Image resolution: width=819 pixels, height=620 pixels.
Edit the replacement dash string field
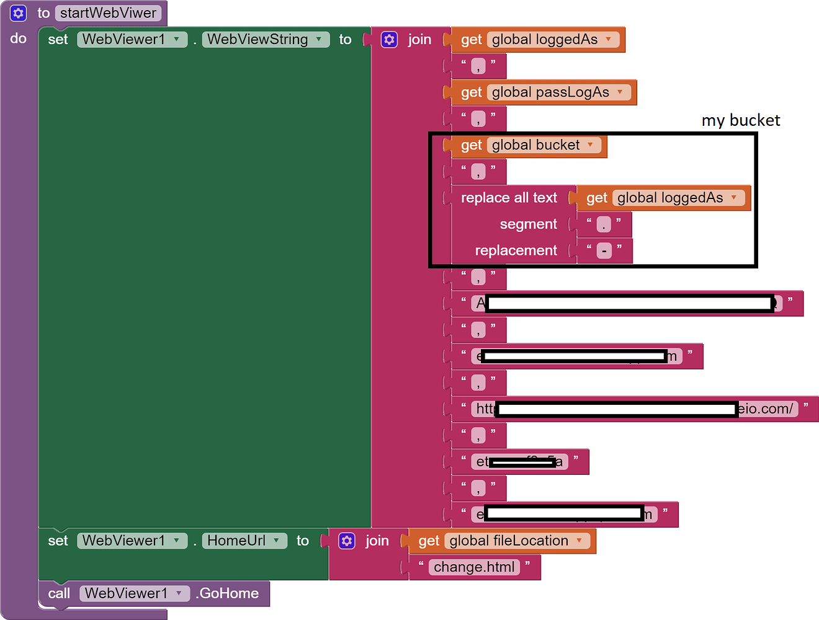pyautogui.click(x=604, y=250)
